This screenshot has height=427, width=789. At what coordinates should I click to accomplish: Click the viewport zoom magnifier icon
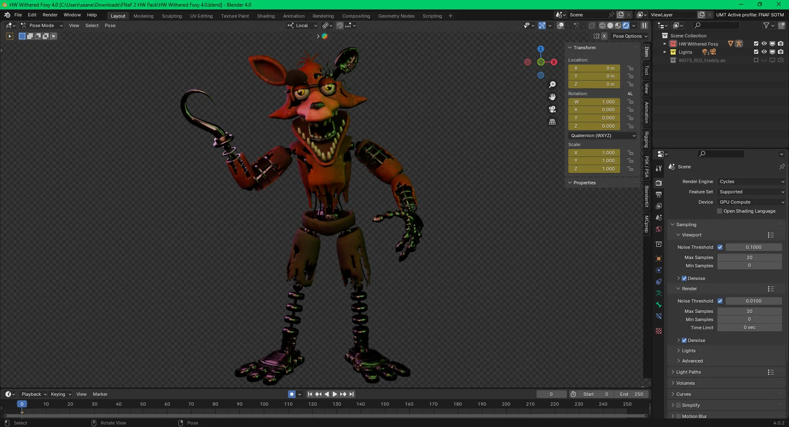pyautogui.click(x=552, y=85)
